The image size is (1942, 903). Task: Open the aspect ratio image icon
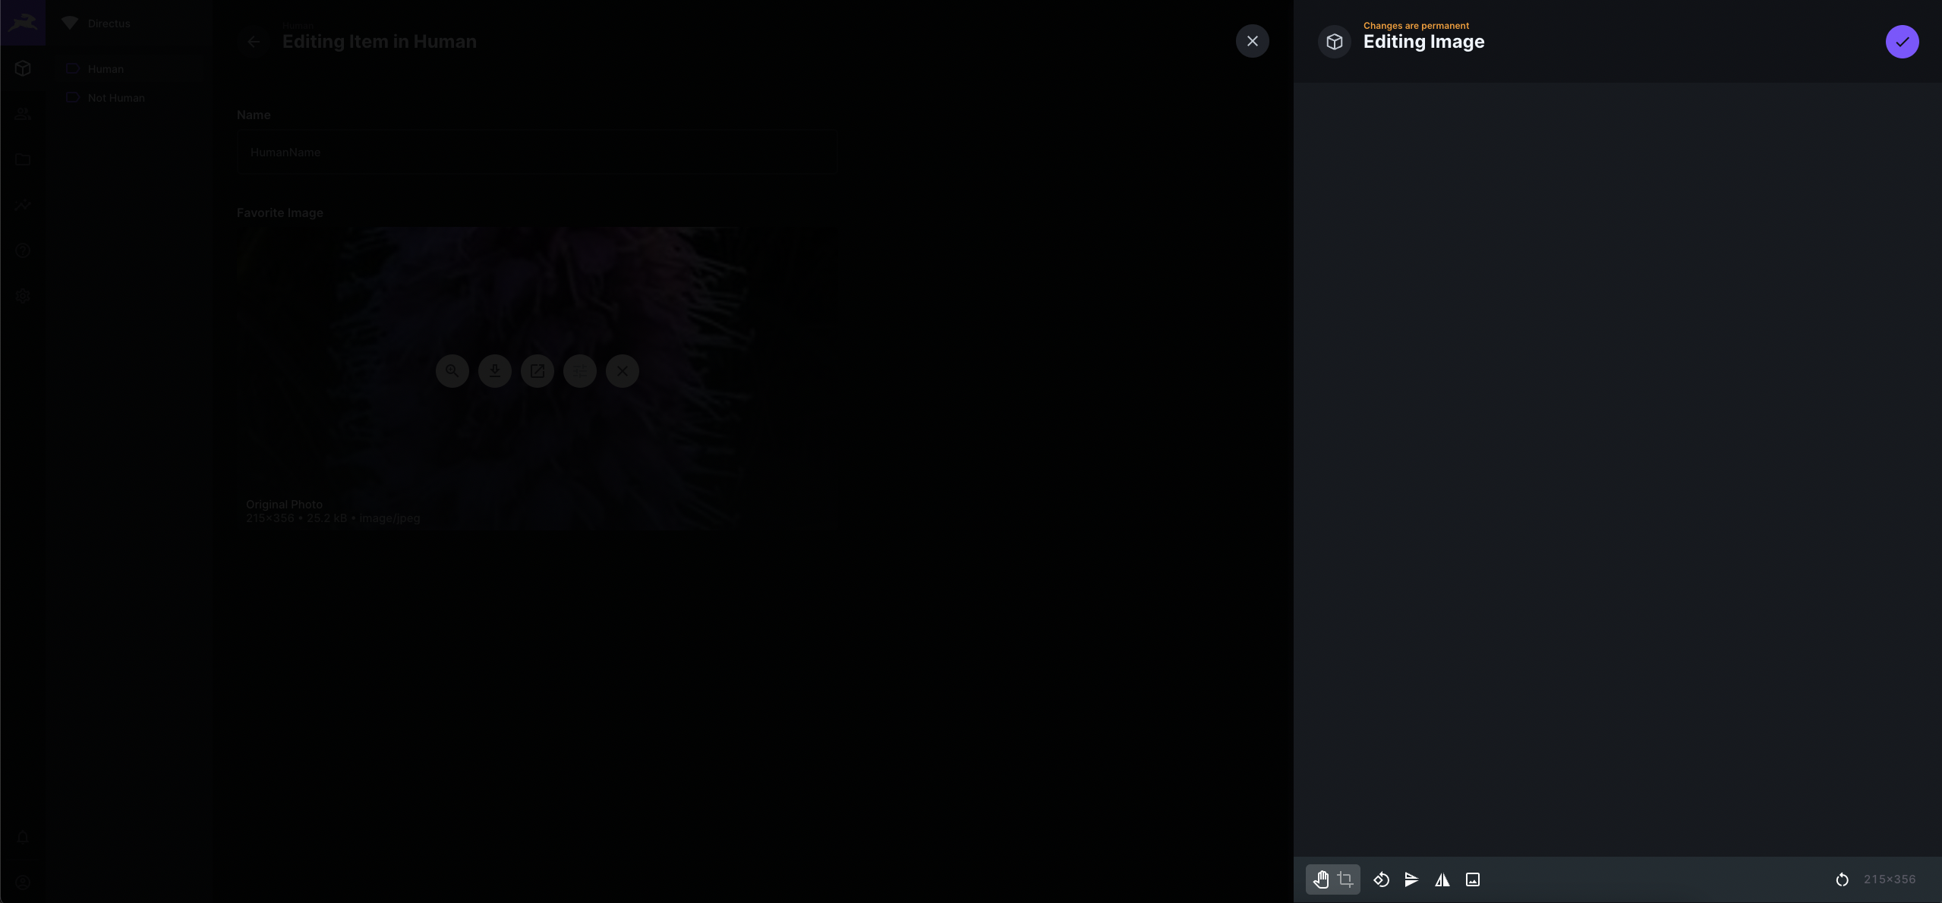coord(1473,879)
